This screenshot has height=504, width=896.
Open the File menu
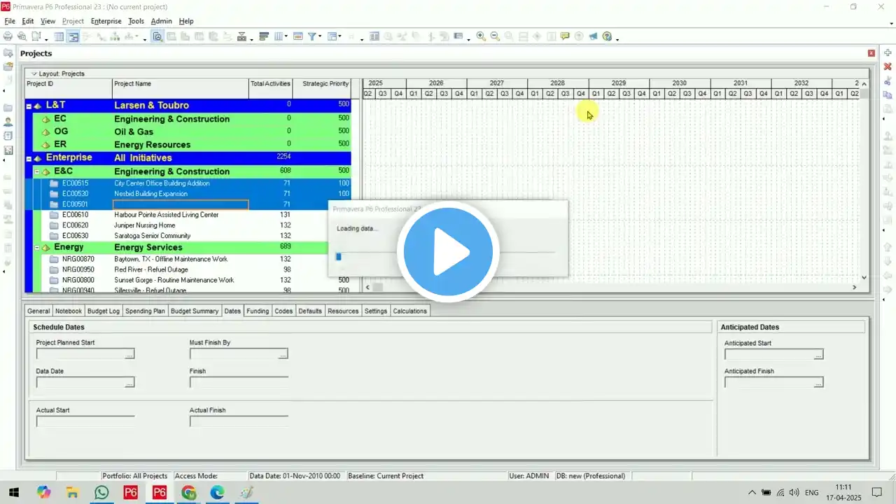tap(10, 21)
